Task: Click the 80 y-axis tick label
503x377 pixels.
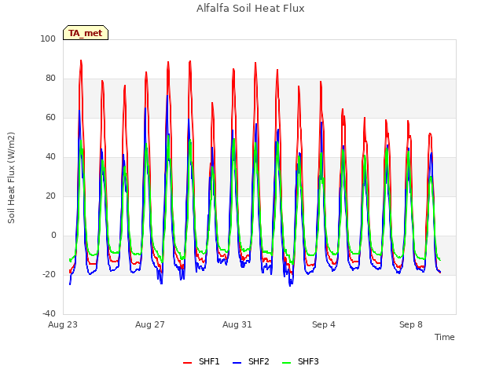Action: [50, 79]
